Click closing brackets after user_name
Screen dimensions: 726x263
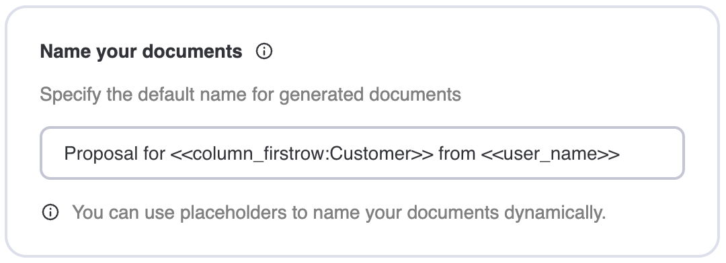(x=609, y=154)
